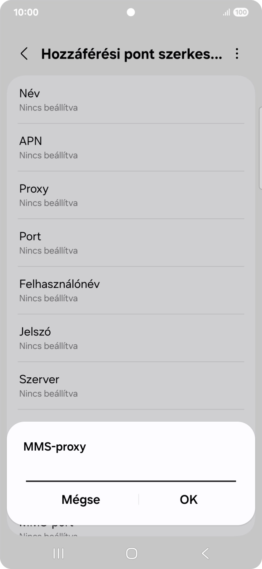Screen dimensions: 262x569
Task: Tap the Recents navigation icon
Action: pyautogui.click(x=58, y=553)
